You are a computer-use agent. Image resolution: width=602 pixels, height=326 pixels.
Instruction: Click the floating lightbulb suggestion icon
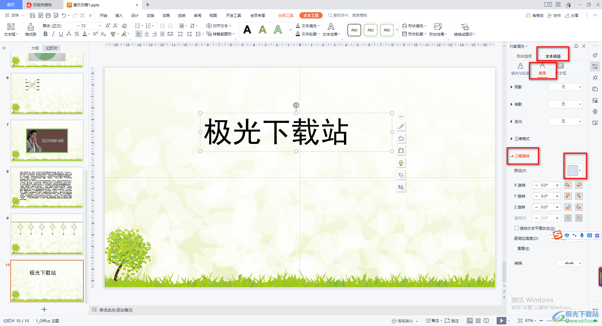point(401,163)
